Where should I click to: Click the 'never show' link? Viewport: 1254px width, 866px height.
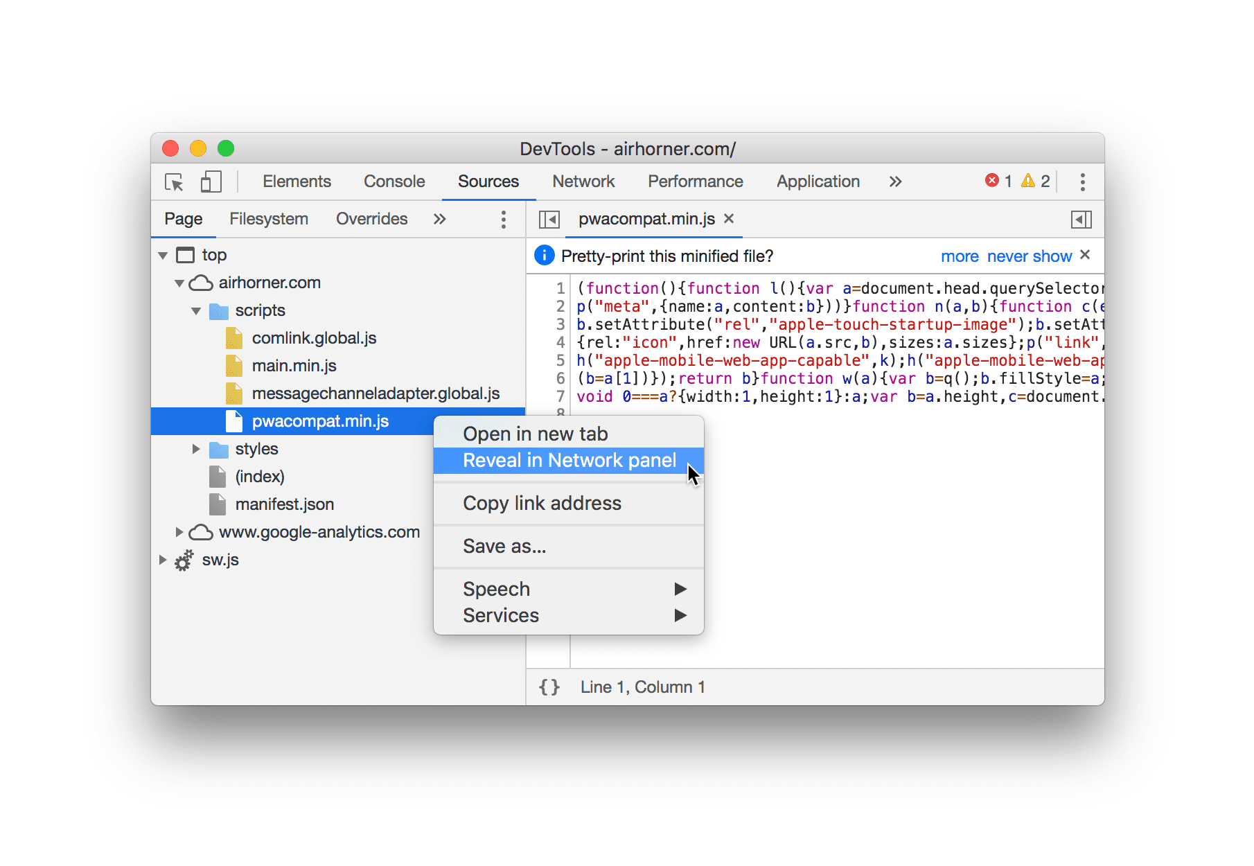pos(1028,256)
